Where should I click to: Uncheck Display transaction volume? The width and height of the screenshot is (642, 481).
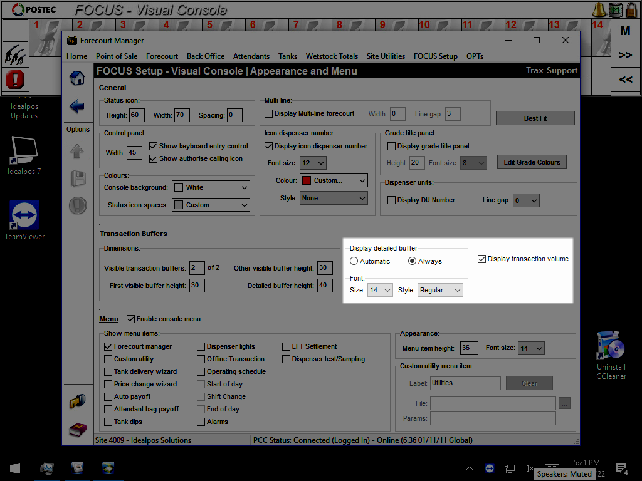pos(481,259)
